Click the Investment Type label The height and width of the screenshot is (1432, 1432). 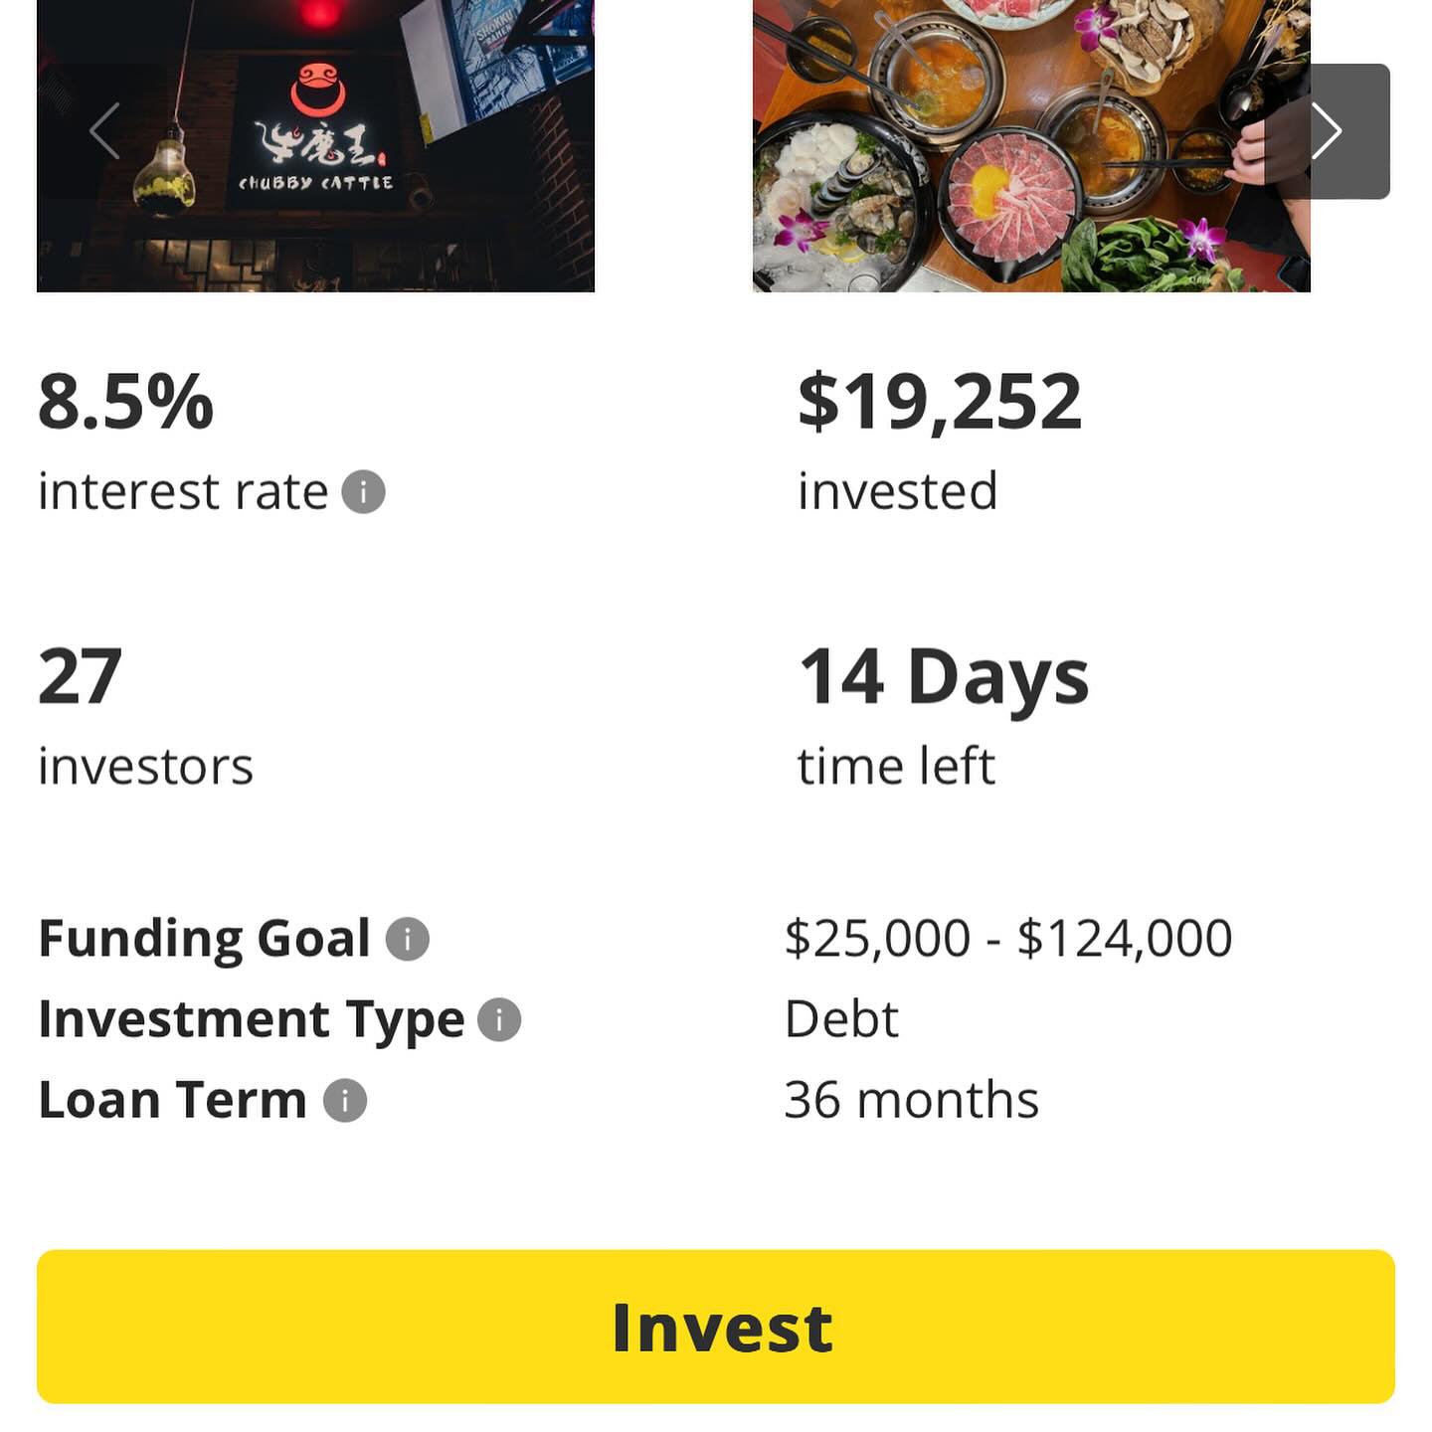click(251, 1020)
